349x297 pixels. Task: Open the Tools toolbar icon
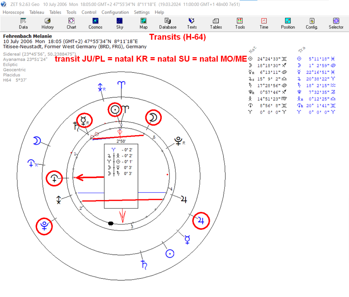coord(240,24)
